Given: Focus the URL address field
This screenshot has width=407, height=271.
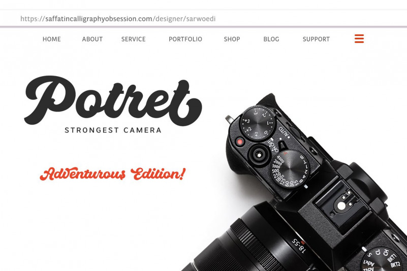Looking at the screenshot, I should click(x=203, y=19).
